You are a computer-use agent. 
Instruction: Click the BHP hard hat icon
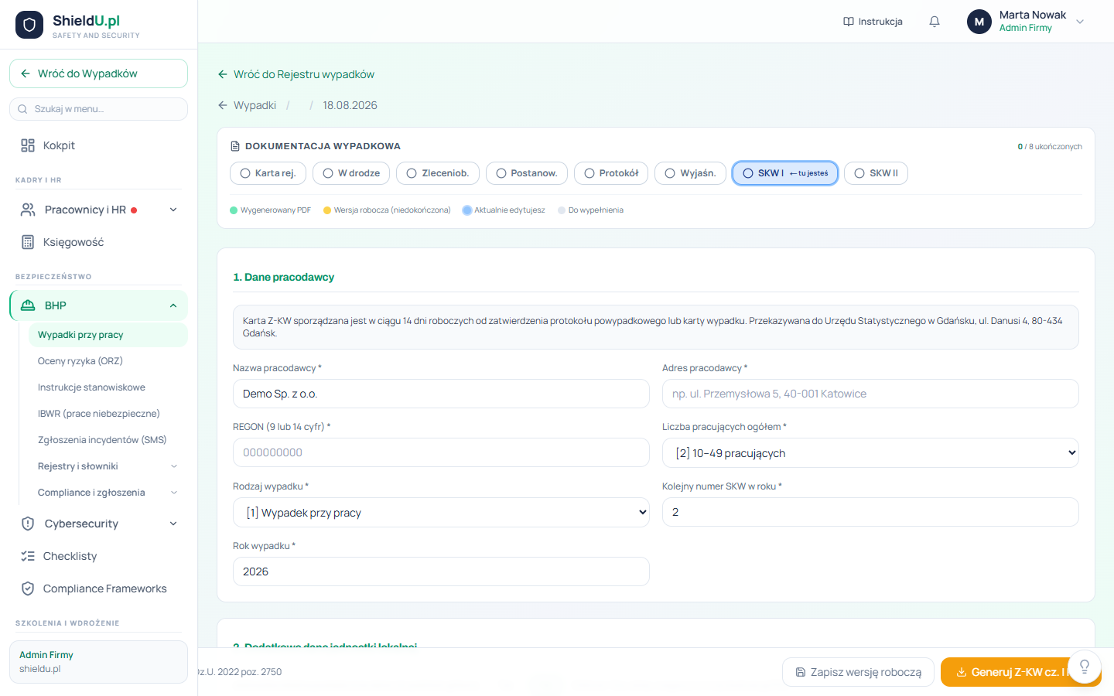tap(28, 305)
